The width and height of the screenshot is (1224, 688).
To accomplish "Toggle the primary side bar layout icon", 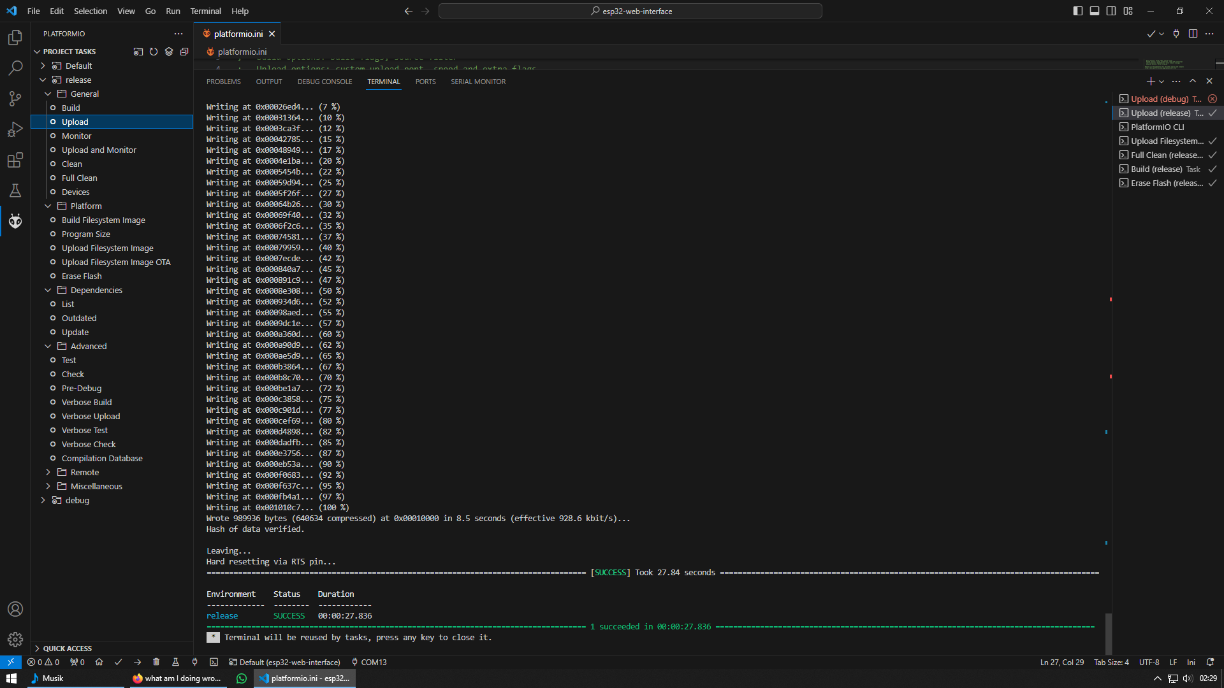I will (1077, 11).
